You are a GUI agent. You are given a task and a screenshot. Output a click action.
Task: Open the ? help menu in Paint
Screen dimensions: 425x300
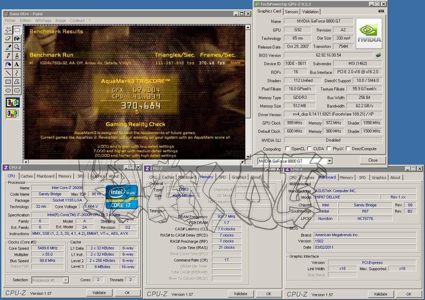[89, 20]
